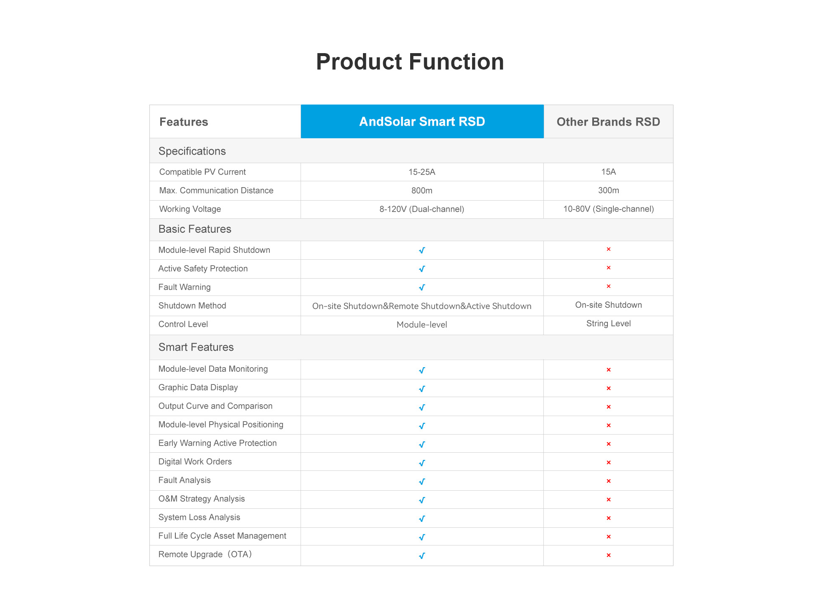The height and width of the screenshot is (591, 822).
Task: Click the red X for Fault Warning
Action: pyautogui.click(x=608, y=287)
